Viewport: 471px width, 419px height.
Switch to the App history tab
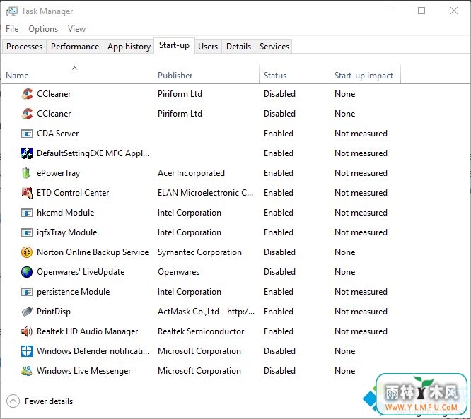pyautogui.click(x=129, y=47)
